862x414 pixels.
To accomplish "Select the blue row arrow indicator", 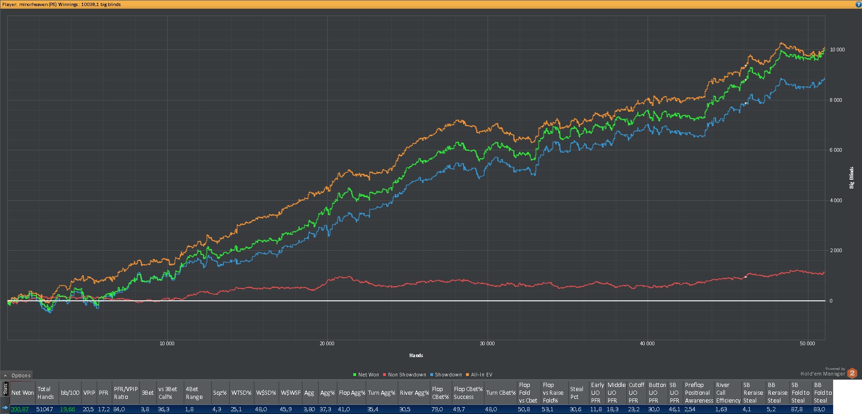I will point(5,408).
